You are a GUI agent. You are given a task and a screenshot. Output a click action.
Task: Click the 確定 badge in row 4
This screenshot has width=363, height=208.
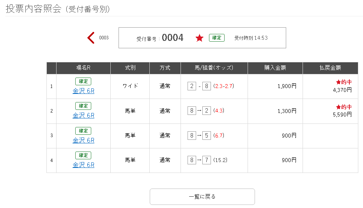pos(83,155)
